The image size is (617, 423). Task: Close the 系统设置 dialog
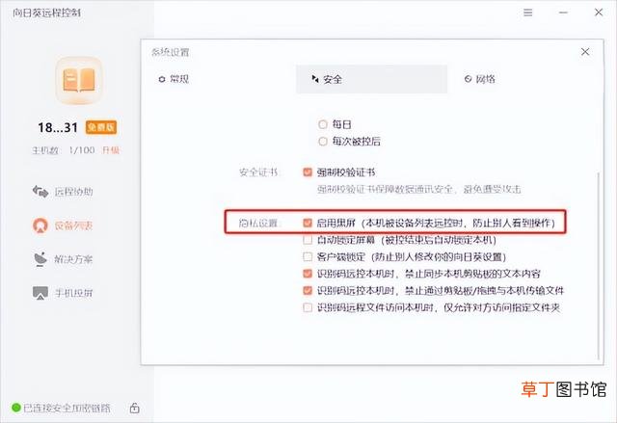[x=585, y=52]
